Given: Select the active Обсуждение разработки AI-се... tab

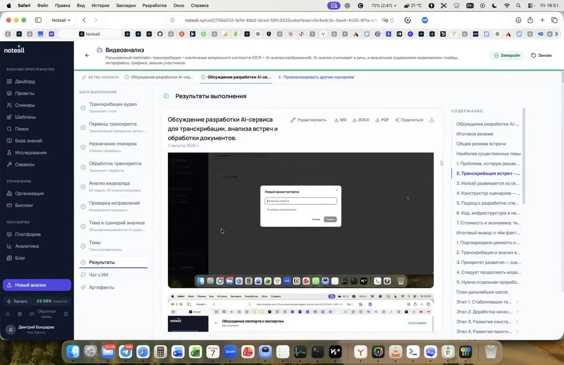Looking at the screenshot, I should pos(236,77).
